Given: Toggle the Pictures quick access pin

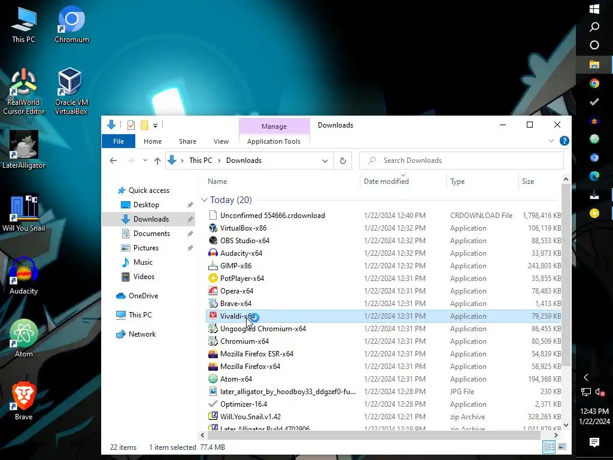Looking at the screenshot, I should (x=190, y=248).
